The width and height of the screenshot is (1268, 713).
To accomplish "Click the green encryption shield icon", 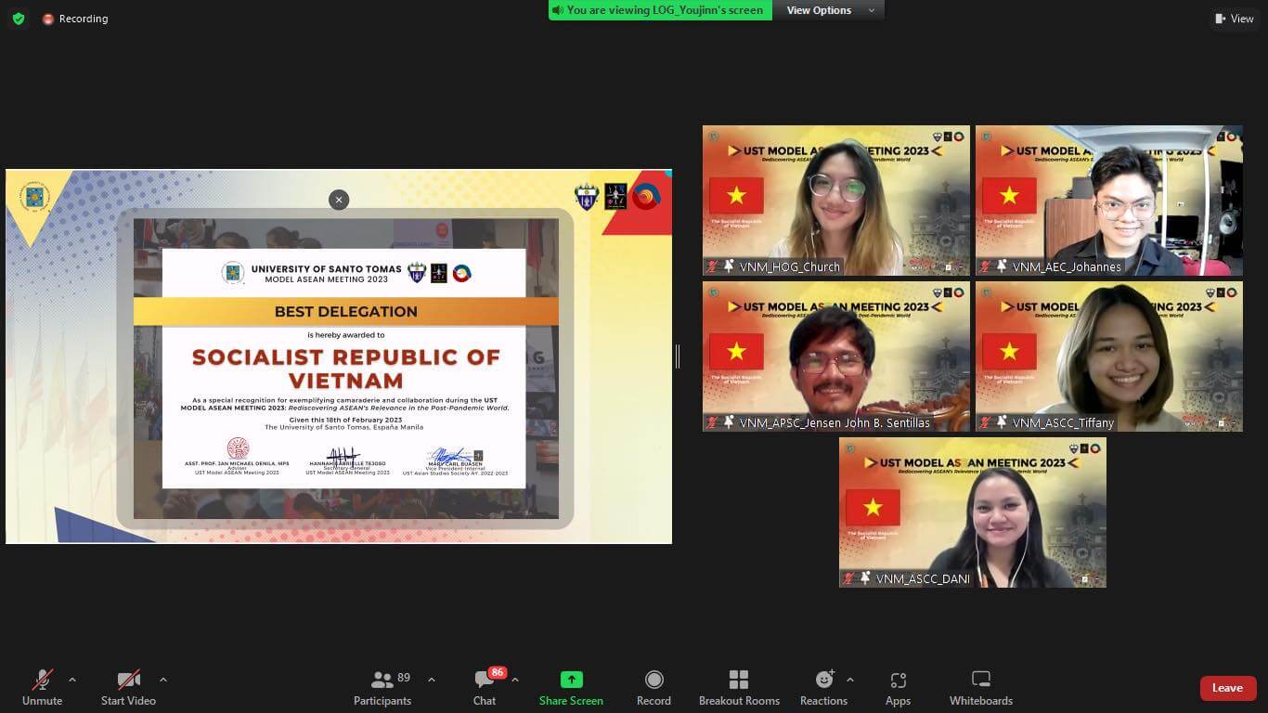I will tap(19, 19).
